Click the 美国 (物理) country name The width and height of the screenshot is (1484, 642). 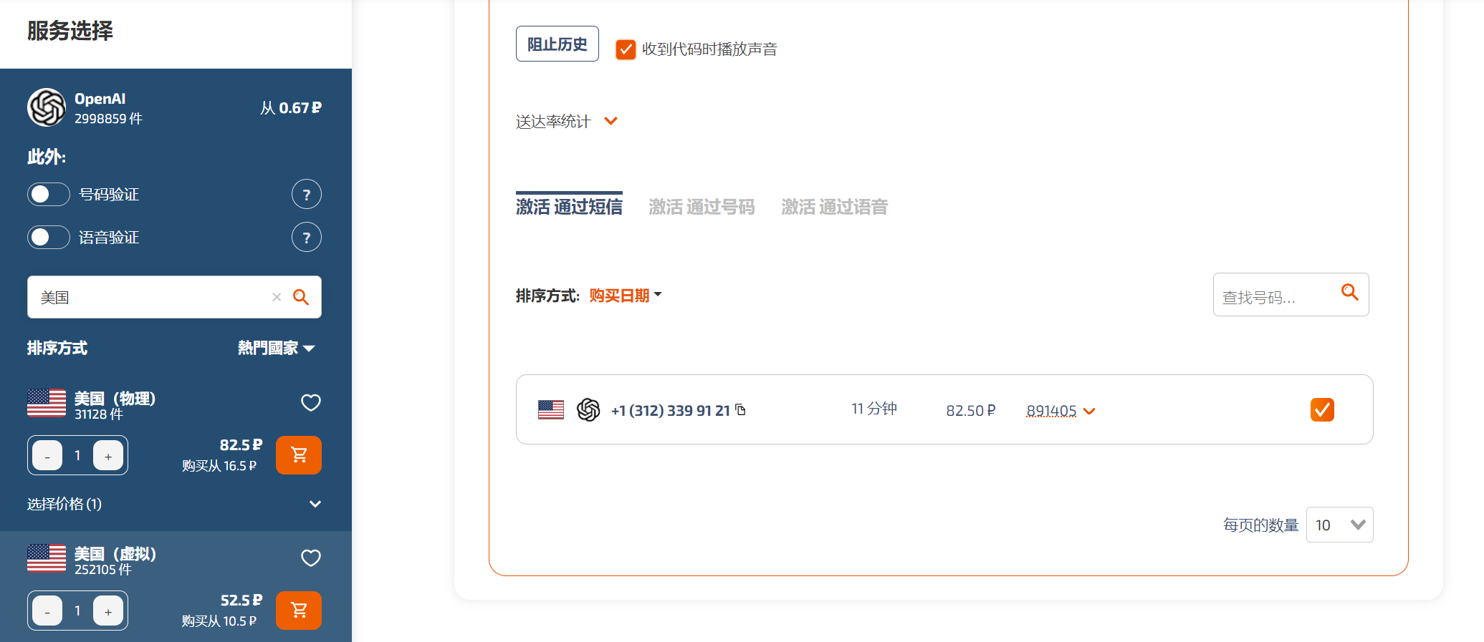click(115, 398)
